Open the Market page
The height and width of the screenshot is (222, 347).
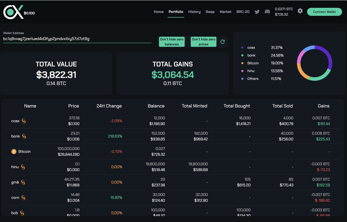coord(226,12)
